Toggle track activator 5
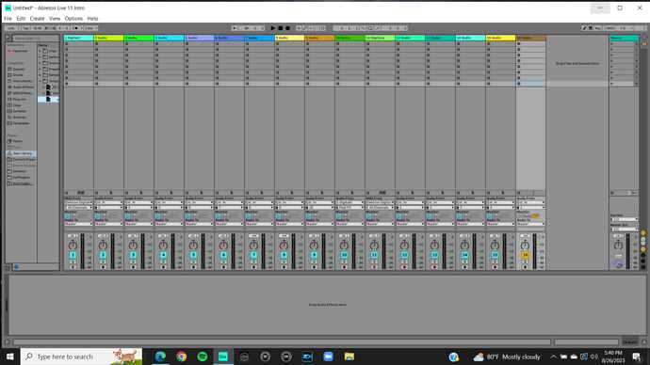Viewport: 650px width, 365px height. tap(194, 255)
